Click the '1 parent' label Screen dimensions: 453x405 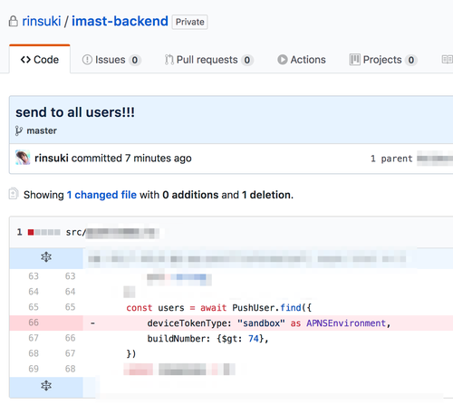391,159
